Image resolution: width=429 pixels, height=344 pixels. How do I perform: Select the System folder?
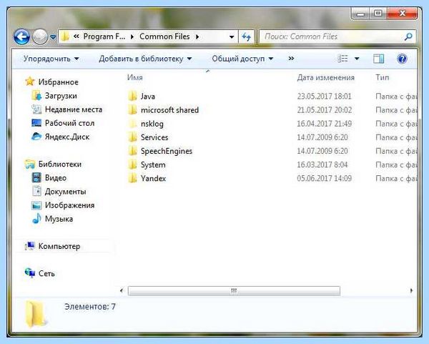(153, 164)
